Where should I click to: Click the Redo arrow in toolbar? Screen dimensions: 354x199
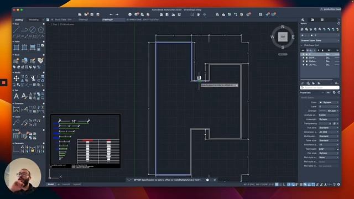click(117, 14)
